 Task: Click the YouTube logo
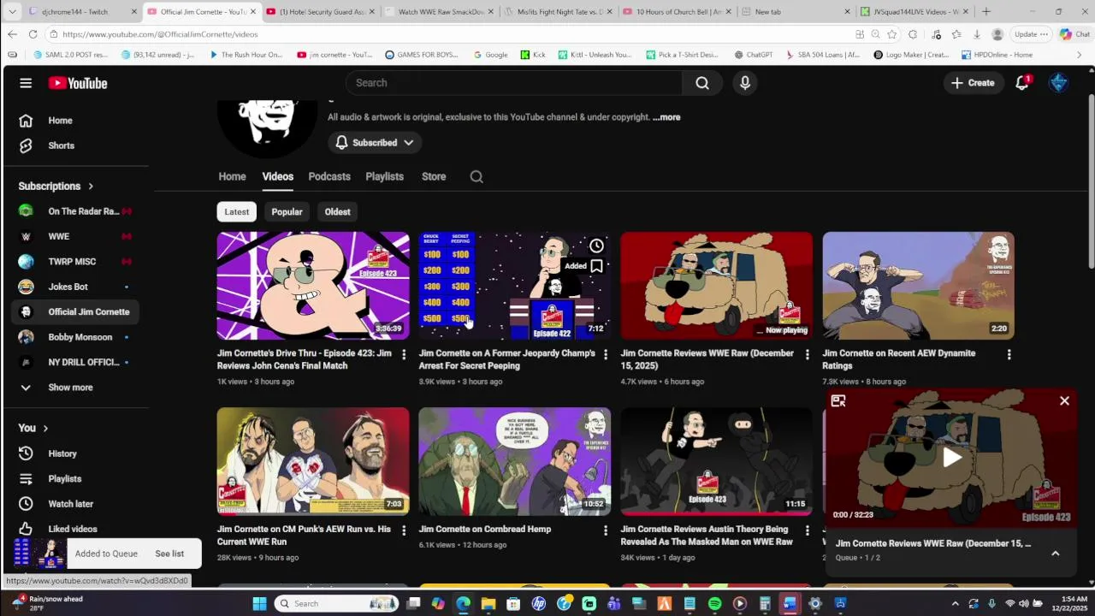pos(78,83)
